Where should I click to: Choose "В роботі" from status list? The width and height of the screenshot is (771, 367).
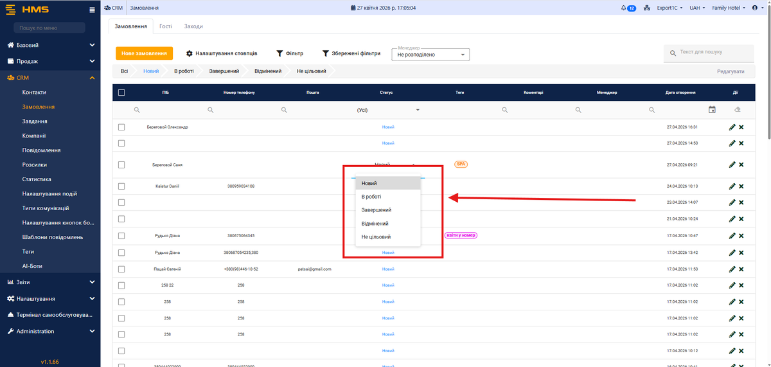[x=371, y=197]
